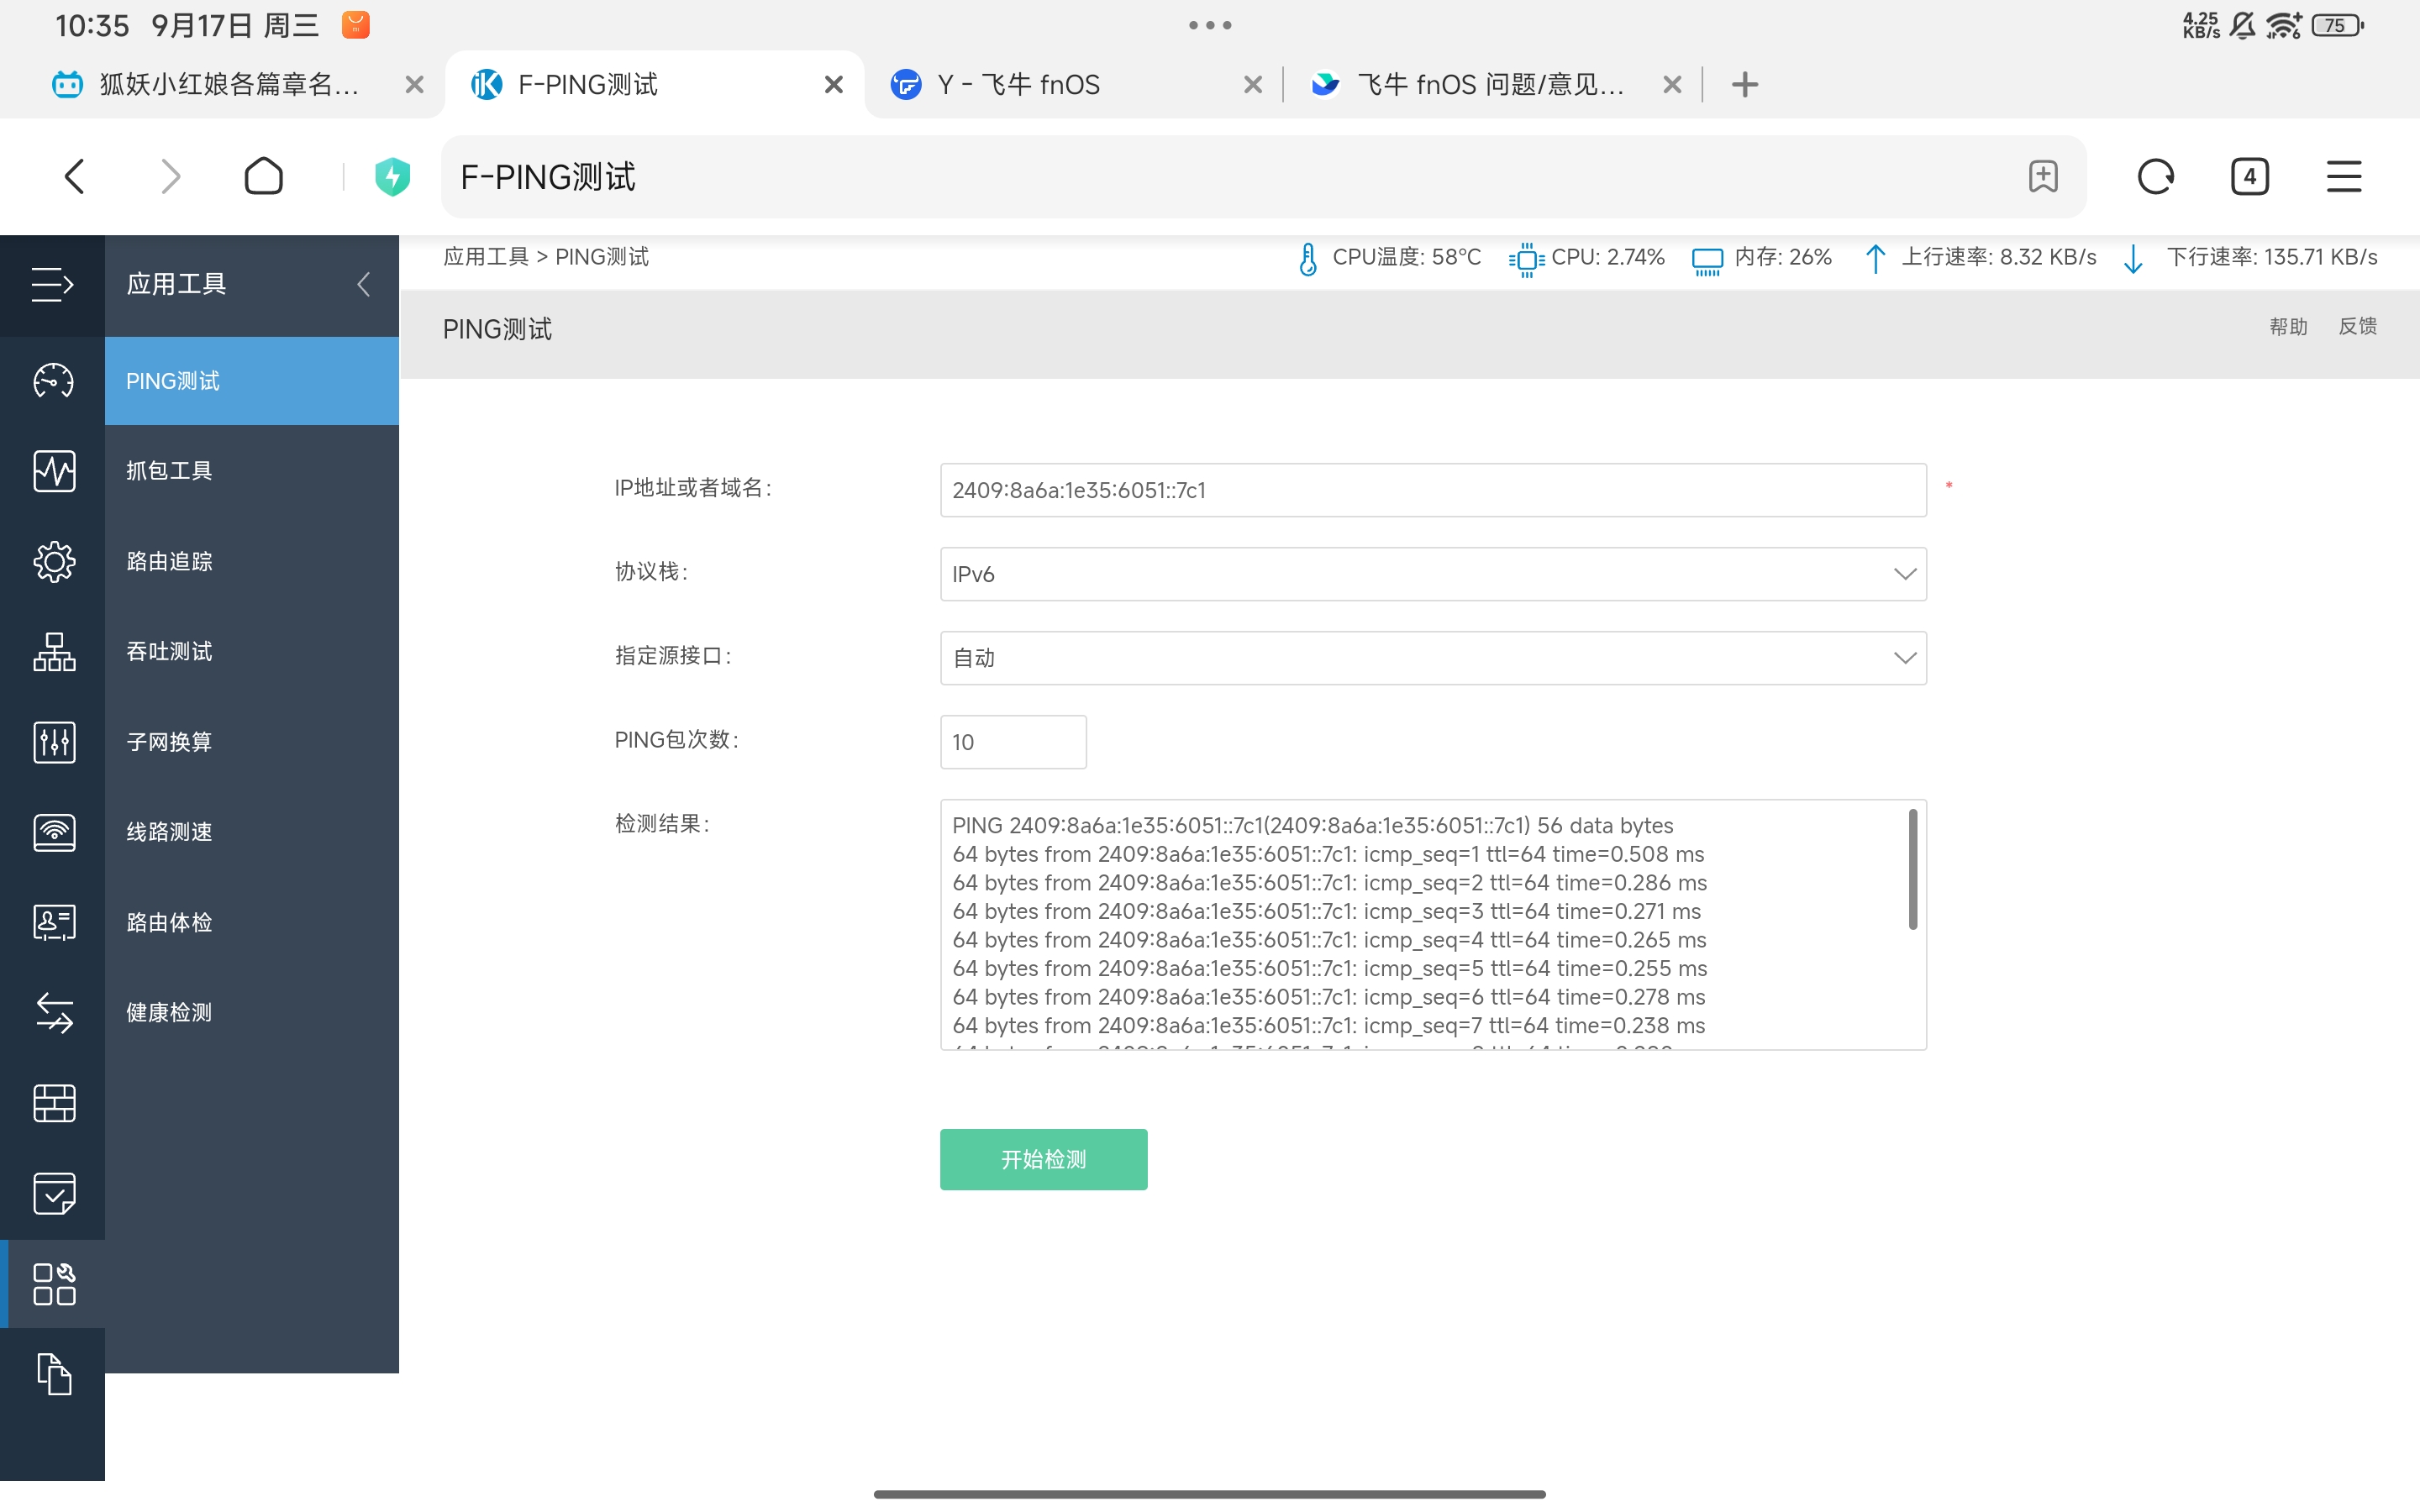Open the network topology icon in sidebar
Image resolution: width=2420 pixels, height=1512 pixels.
pos(53,652)
